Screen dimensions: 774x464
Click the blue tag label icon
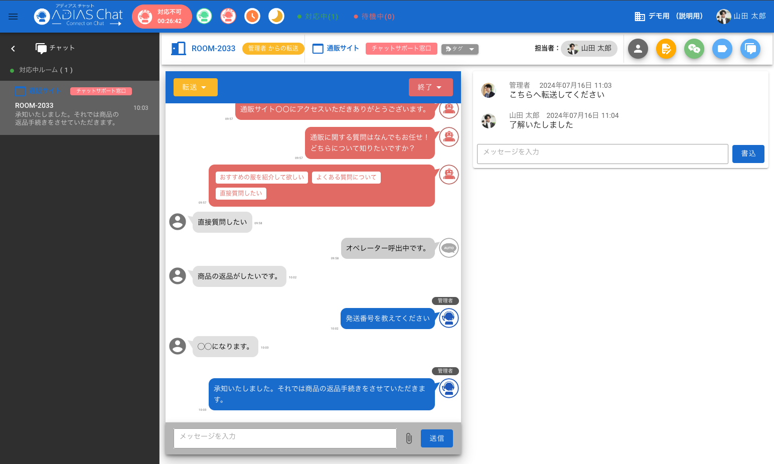pyautogui.click(x=722, y=49)
